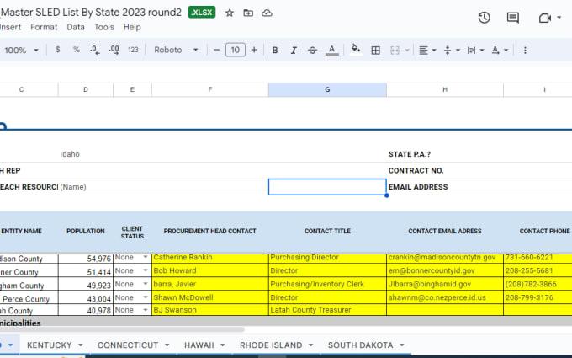Viewport: 572px width, 358px height.
Task: Open HAWAII tab options arrow
Action: (x=223, y=345)
